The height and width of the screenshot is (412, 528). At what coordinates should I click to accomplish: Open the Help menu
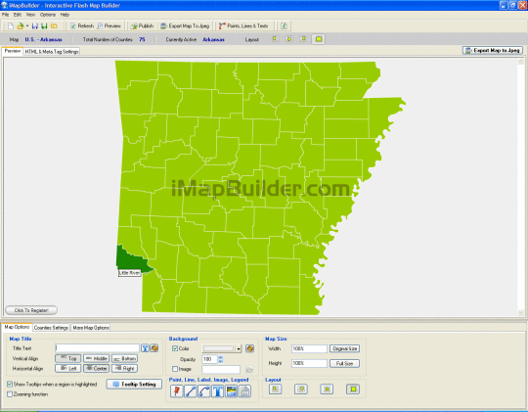[x=65, y=15]
